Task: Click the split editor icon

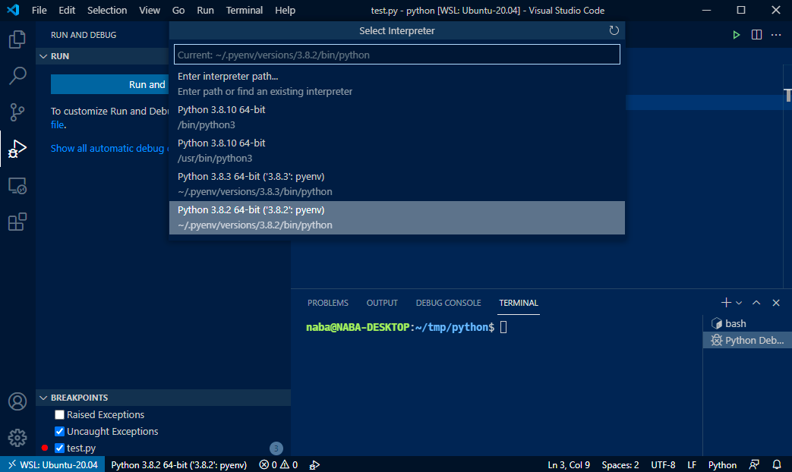Action: [x=756, y=35]
